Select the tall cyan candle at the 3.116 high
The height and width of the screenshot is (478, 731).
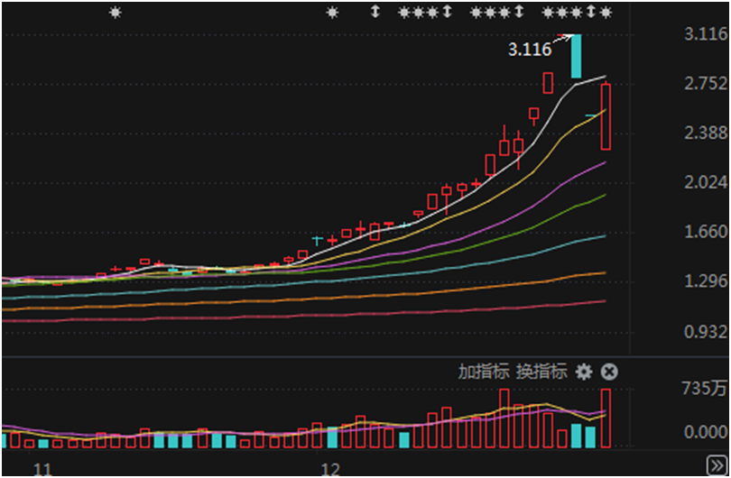click(576, 56)
